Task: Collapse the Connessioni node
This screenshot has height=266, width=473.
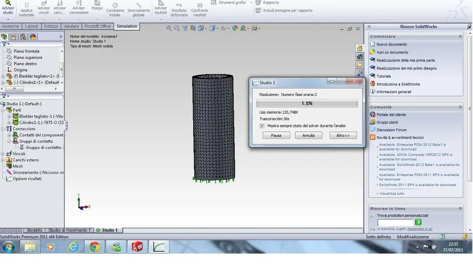Action: tap(3, 129)
